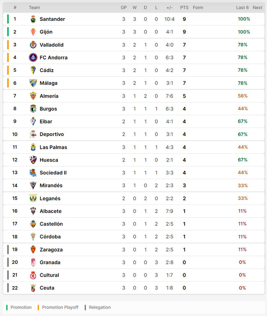Click the green Promotion legend marker
This screenshot has width=267, height=316.
[7, 307]
